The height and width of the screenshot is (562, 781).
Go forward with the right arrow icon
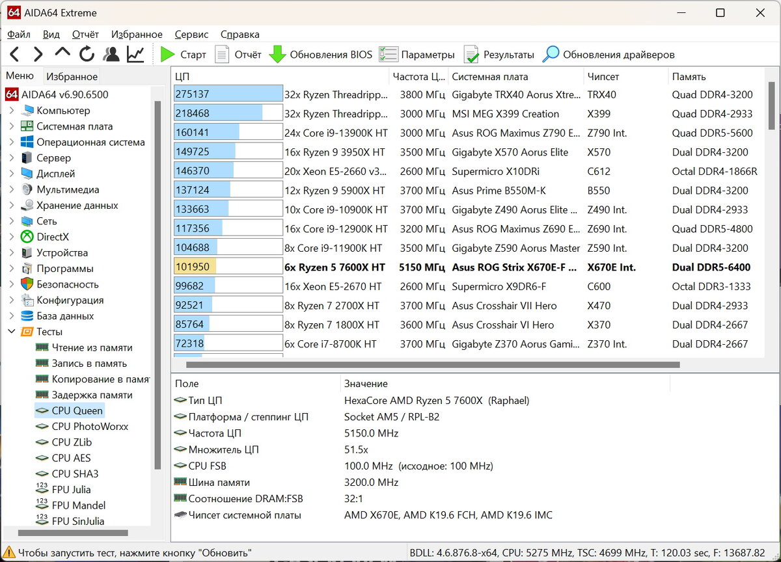pos(38,54)
